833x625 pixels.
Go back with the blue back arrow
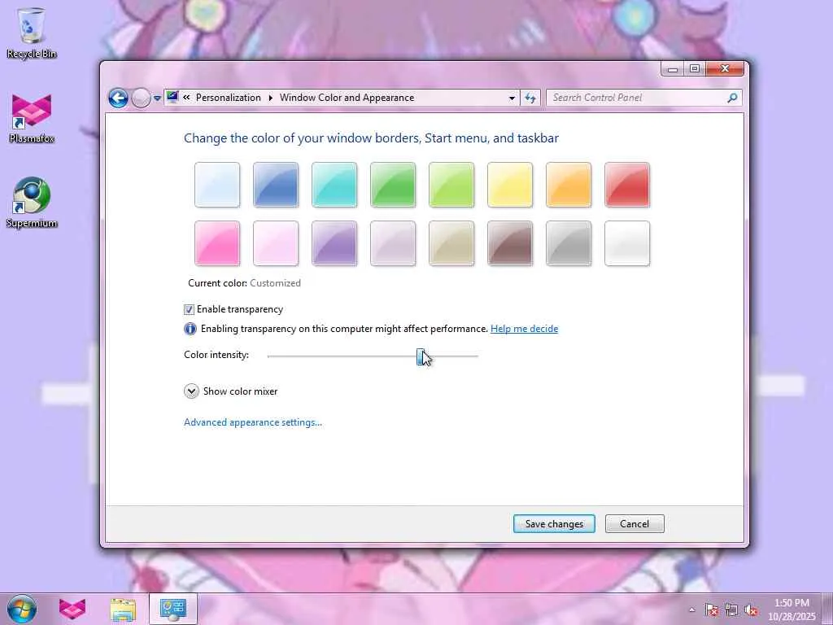[x=118, y=98]
